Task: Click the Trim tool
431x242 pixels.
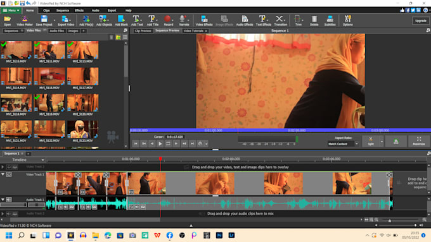Action: tap(298, 21)
